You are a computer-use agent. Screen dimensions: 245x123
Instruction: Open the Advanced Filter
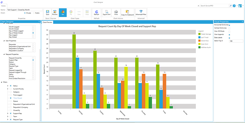click(x=141, y=13)
